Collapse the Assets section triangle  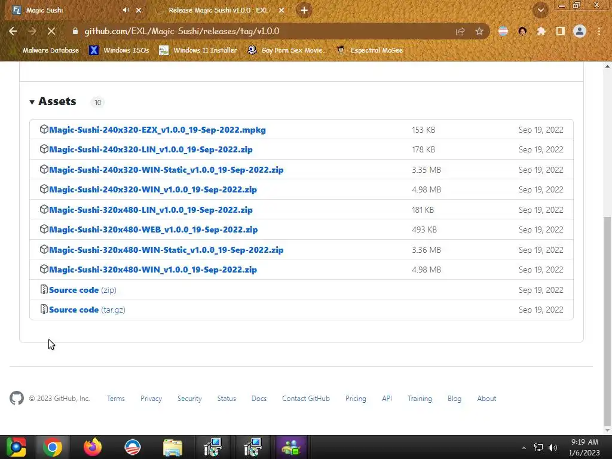(32, 102)
